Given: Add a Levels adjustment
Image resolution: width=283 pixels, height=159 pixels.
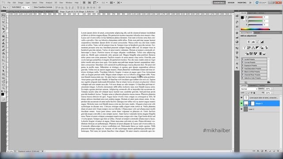Looking at the screenshot, I should tap(253, 42).
